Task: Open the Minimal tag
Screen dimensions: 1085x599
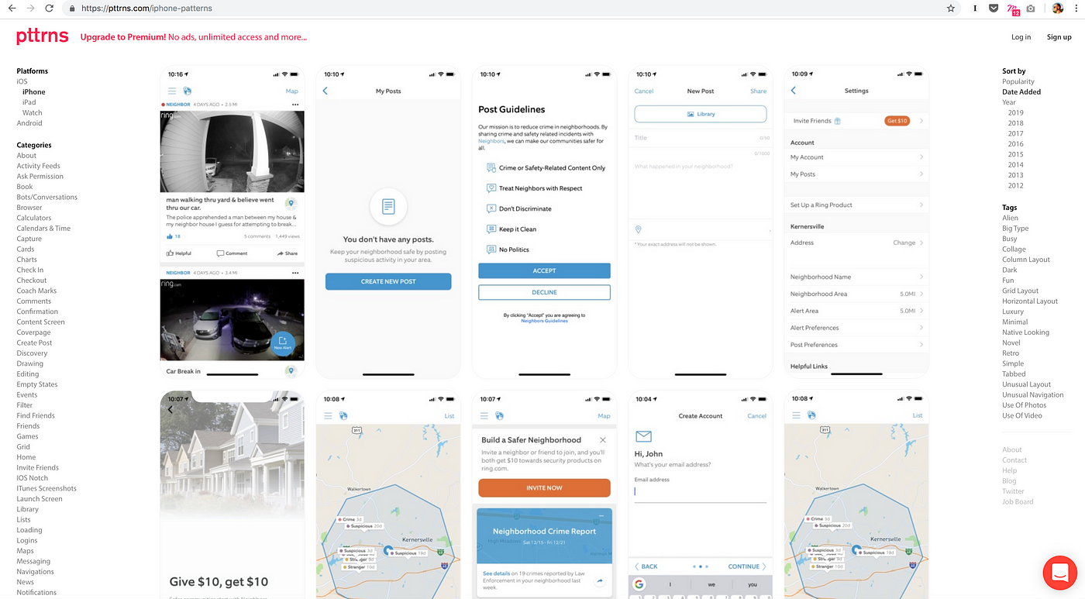Action: [1014, 322]
